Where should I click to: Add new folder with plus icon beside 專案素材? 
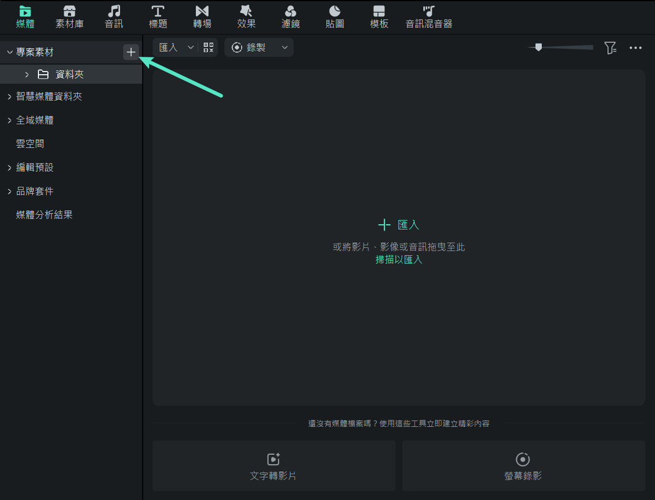tap(131, 52)
